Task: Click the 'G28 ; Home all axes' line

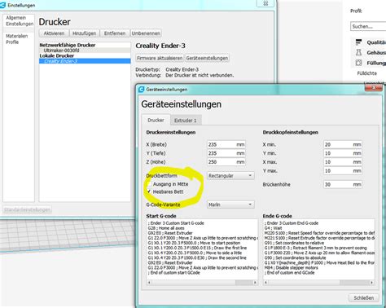Action: click(166, 228)
